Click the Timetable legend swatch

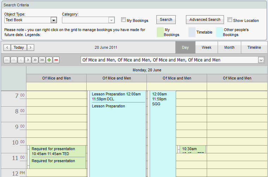click(192, 32)
